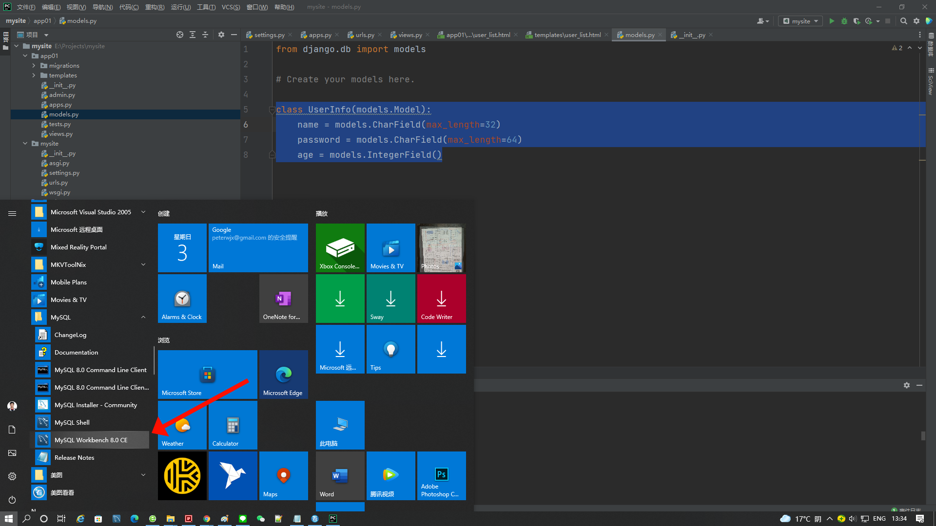936x526 pixels.
Task: Open the VCS menu
Action: pyautogui.click(x=231, y=7)
